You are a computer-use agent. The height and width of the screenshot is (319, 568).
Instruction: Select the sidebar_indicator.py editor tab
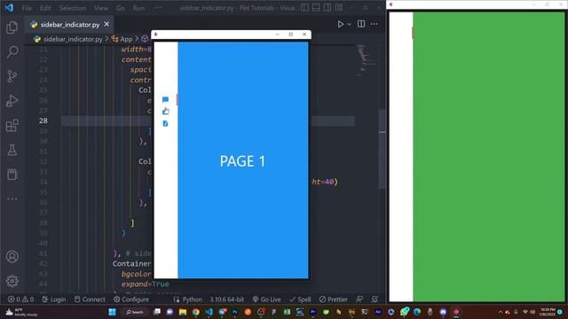click(x=70, y=25)
